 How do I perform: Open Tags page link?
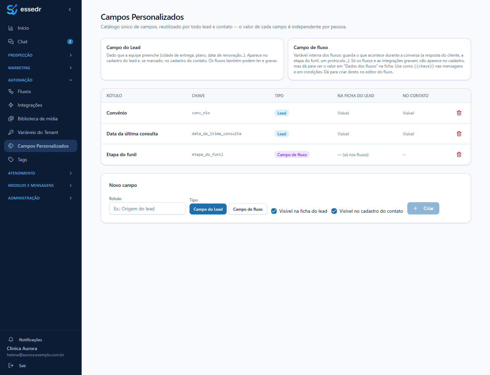coord(41,160)
